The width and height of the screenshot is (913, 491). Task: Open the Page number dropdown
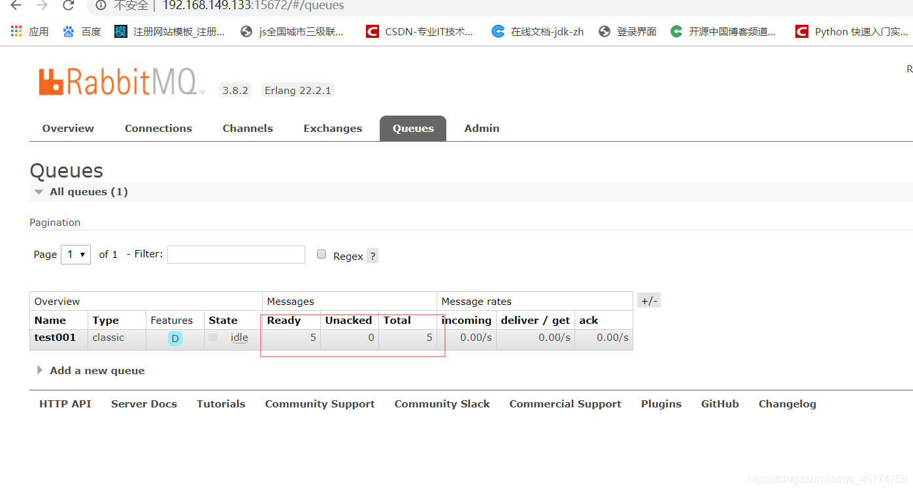coord(76,254)
